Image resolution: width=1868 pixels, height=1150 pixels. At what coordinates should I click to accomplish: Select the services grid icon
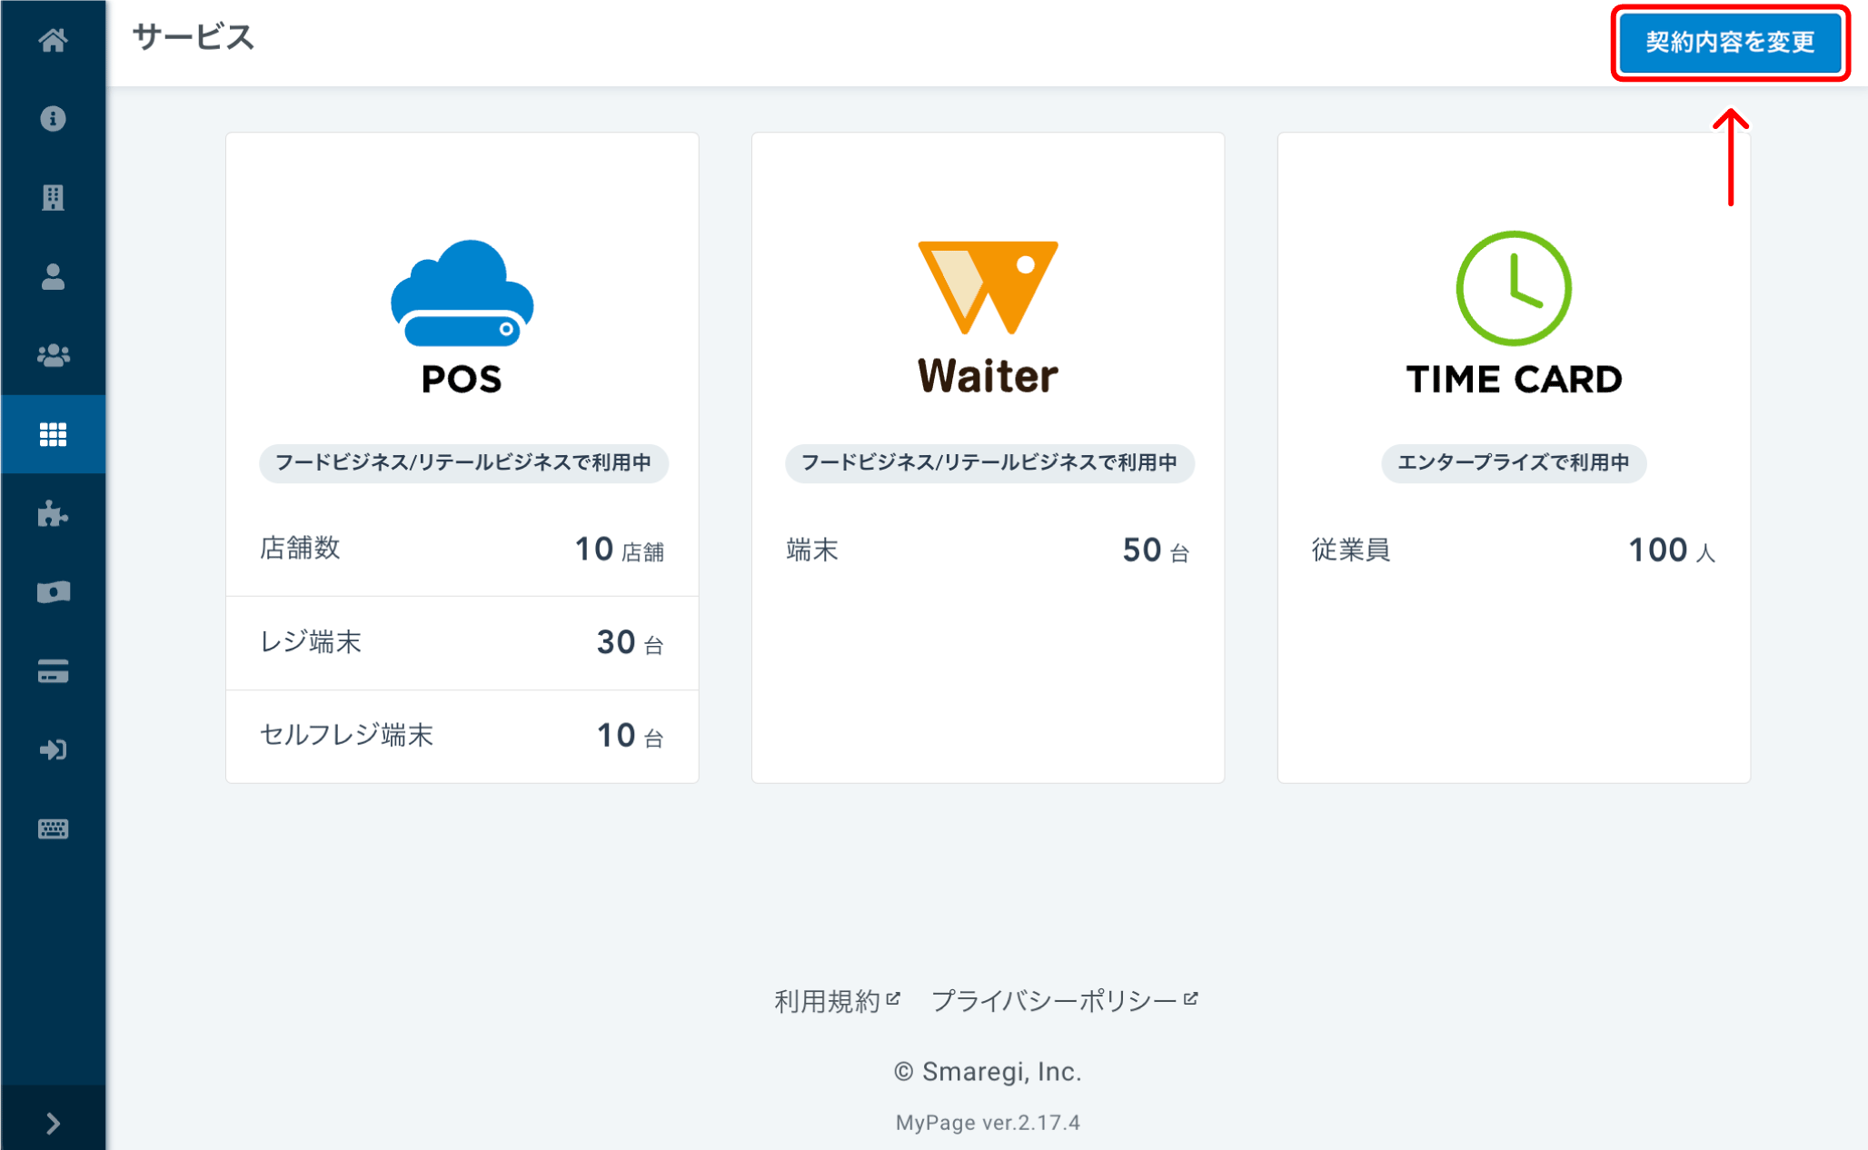coord(53,434)
